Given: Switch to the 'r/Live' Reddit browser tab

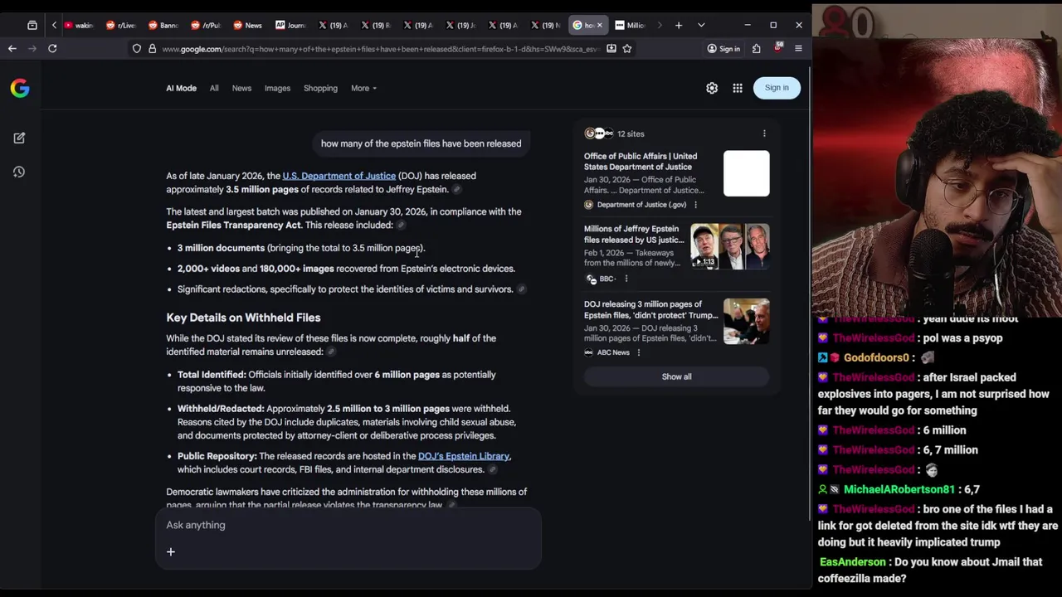Looking at the screenshot, I should pos(121,26).
